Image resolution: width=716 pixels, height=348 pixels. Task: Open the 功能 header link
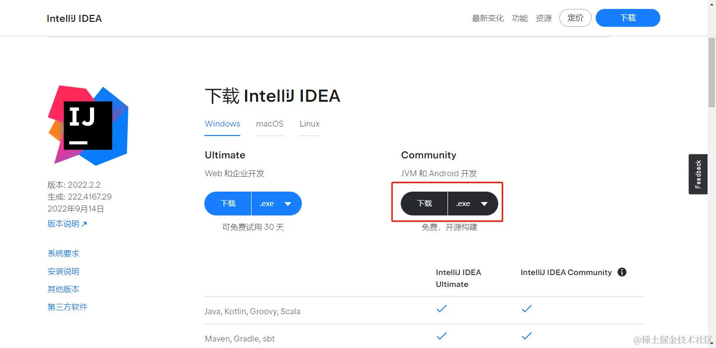(x=520, y=18)
